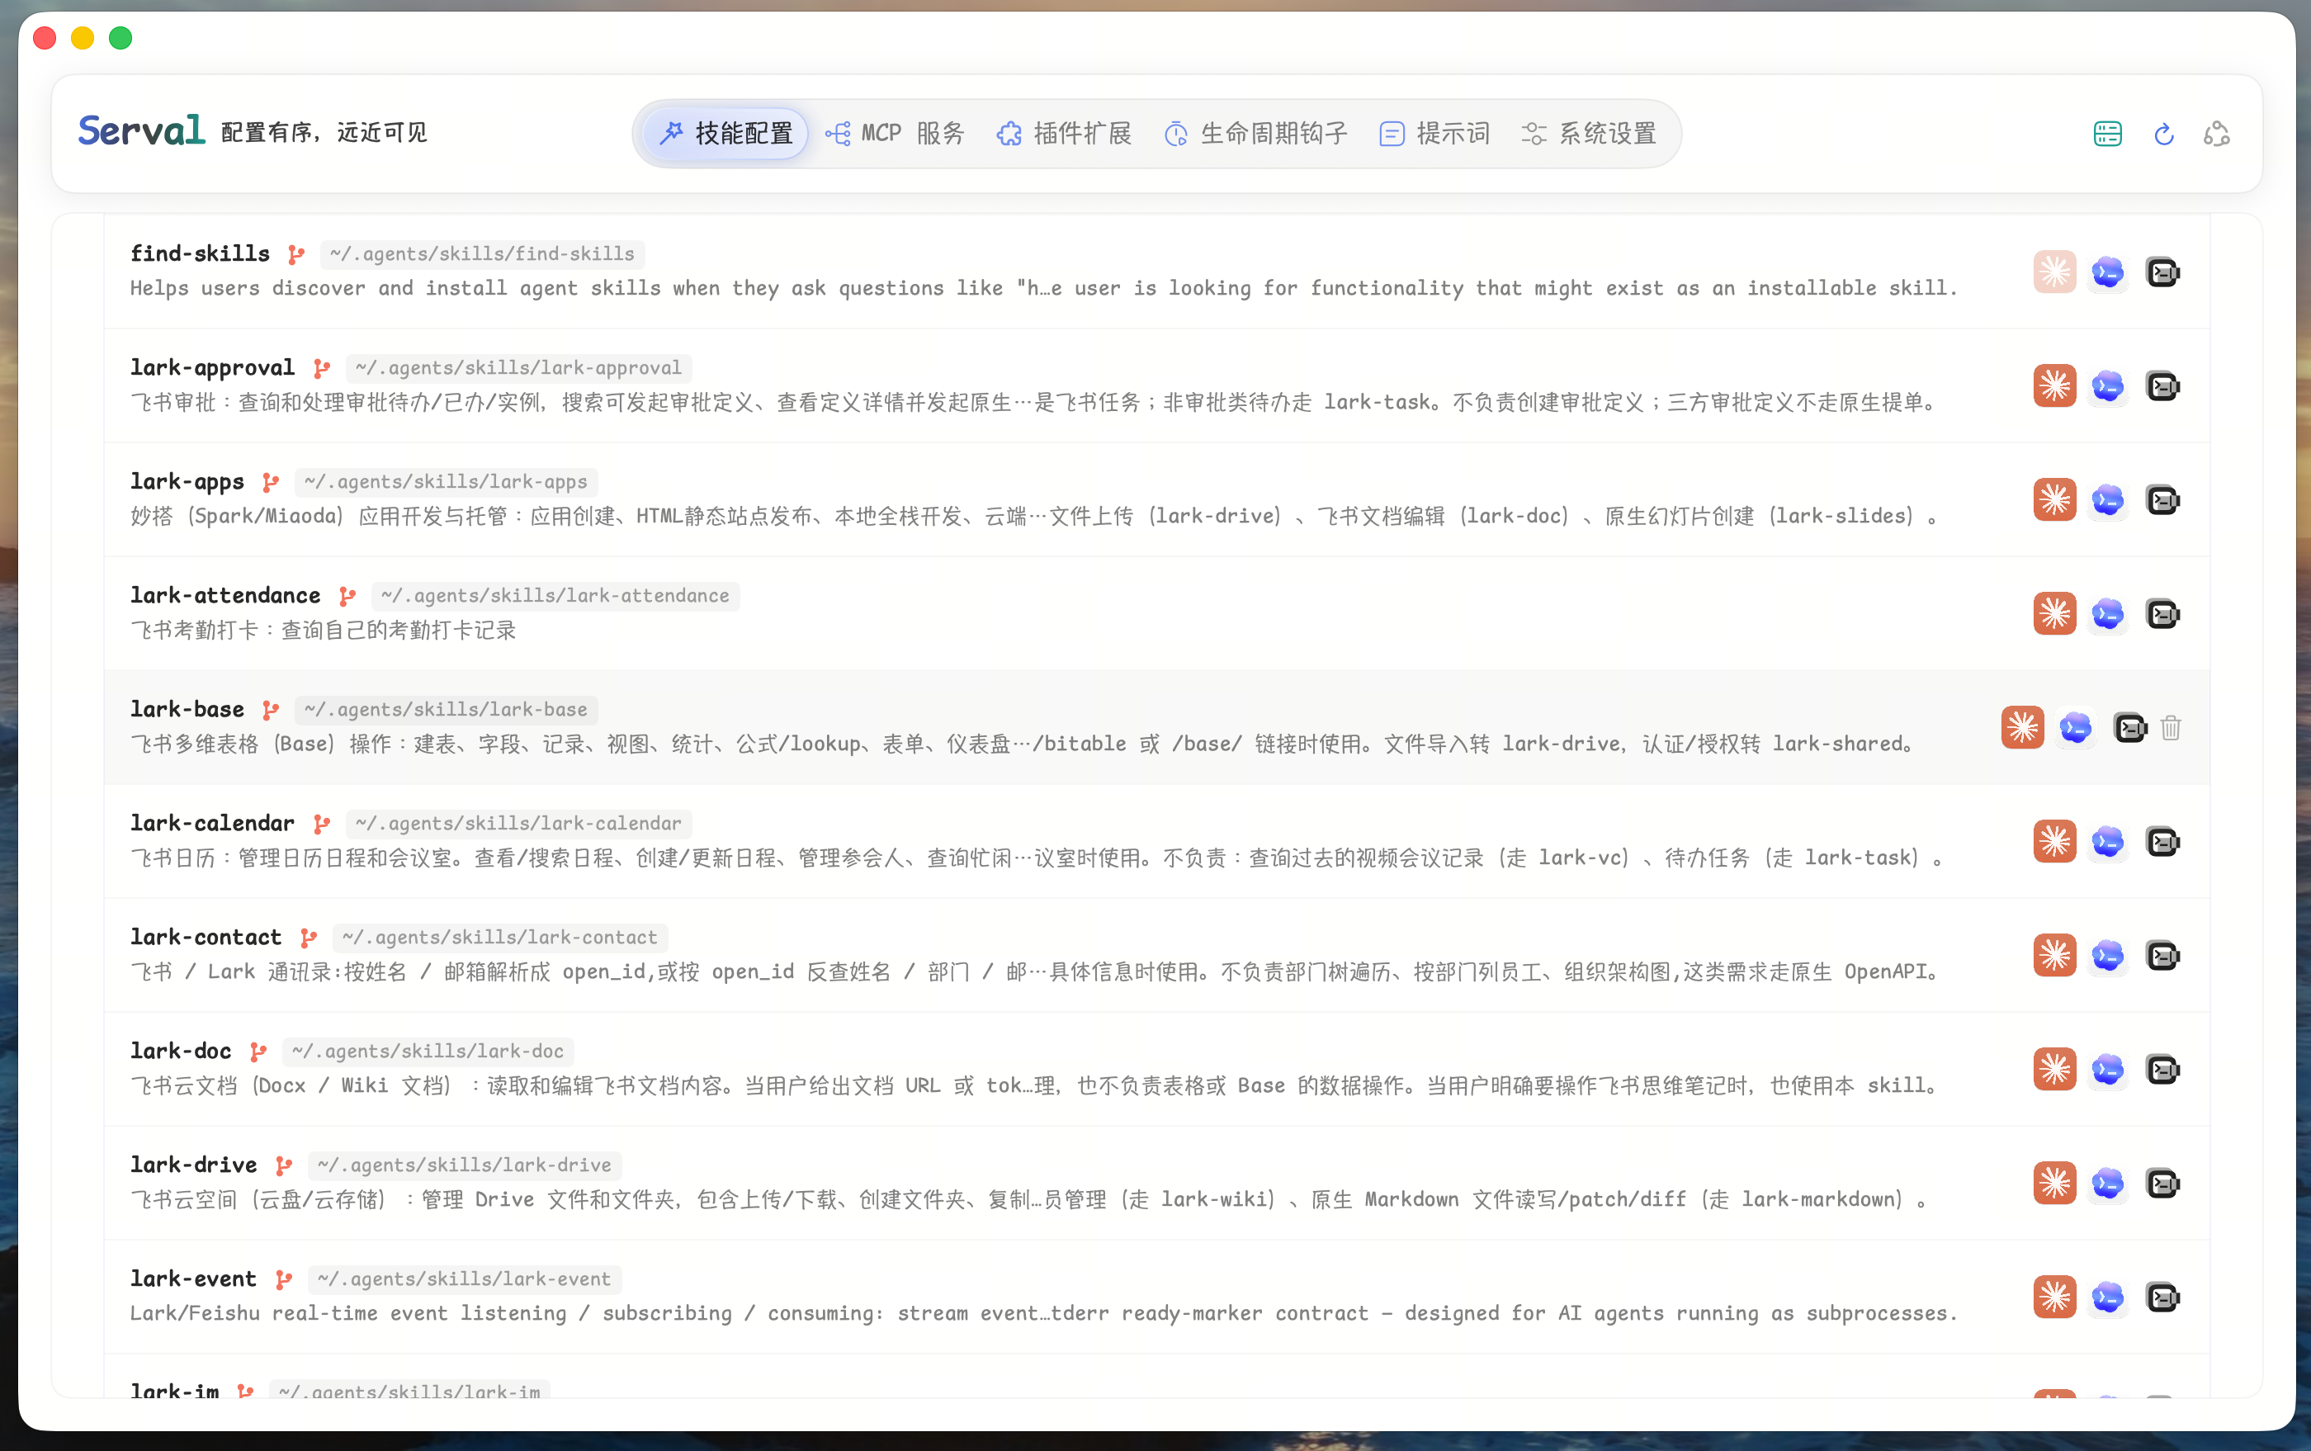Click the branch icon beside lark-approval
The height and width of the screenshot is (1451, 2311).
(322, 368)
